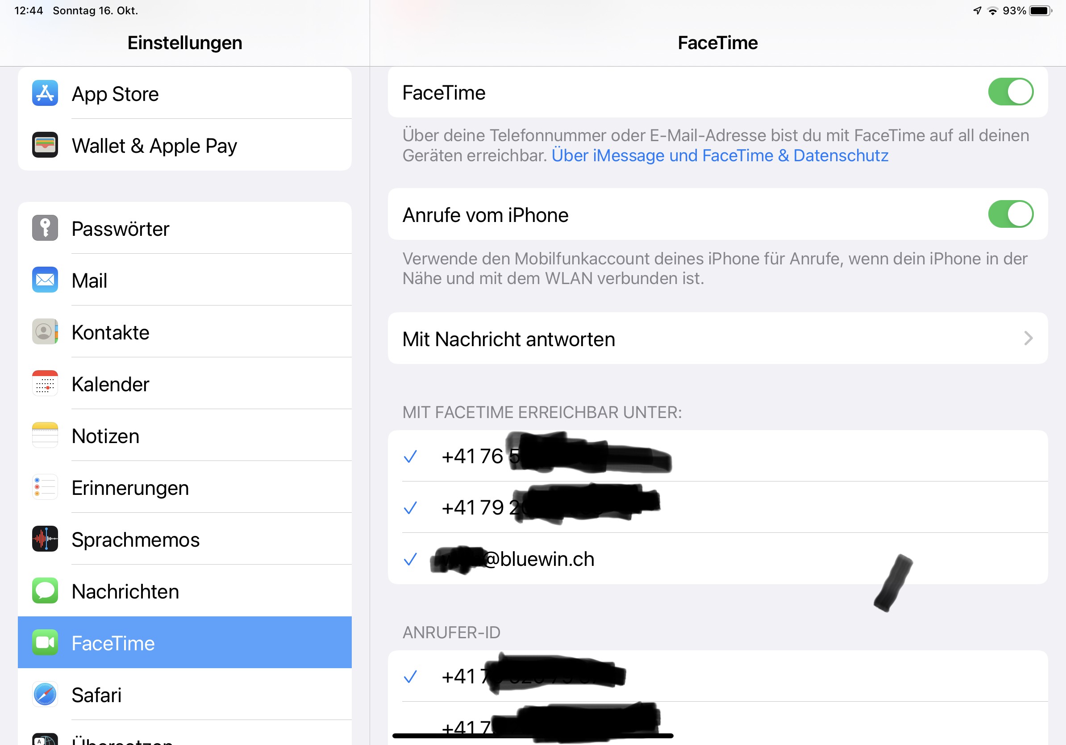The width and height of the screenshot is (1066, 745).
Task: Uncheck the +41 79 reachable number
Action: [x=410, y=508]
